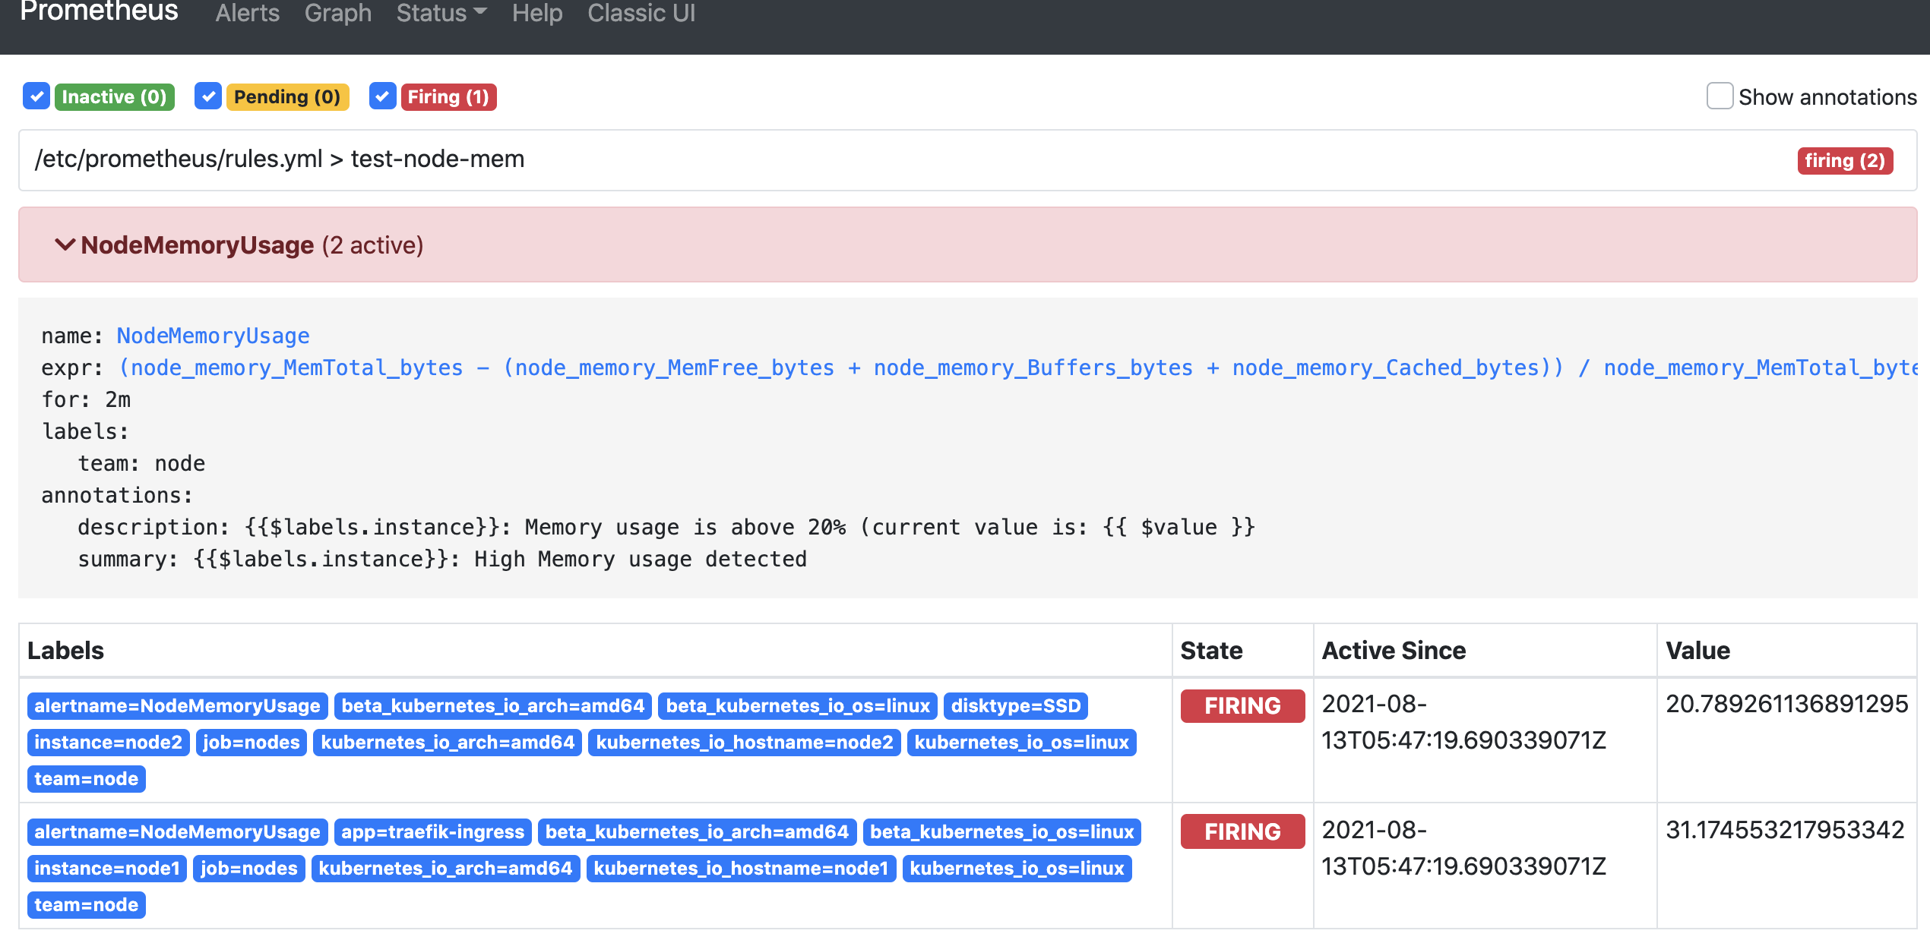Click the kubernetes_io_hostname=node2 label
The image size is (1930, 940).
(x=745, y=742)
